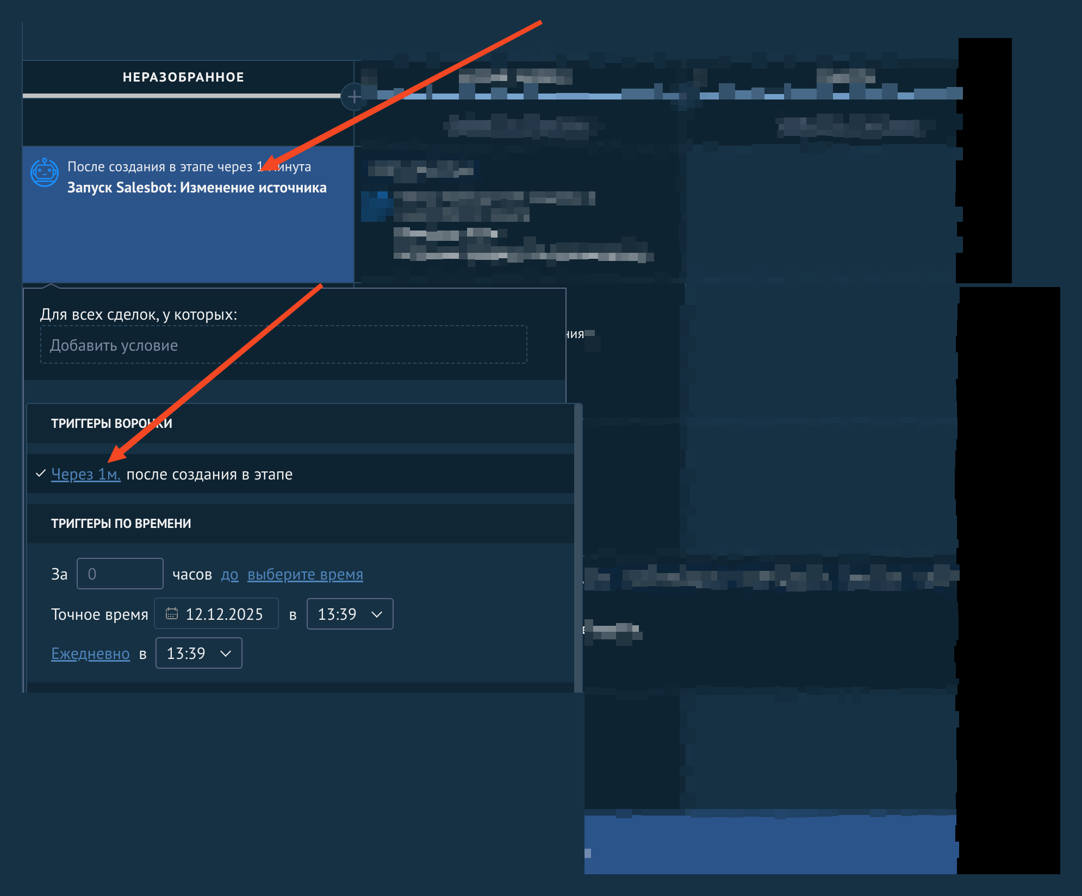Click the 'выберите время' link
Screen dimensions: 1082x896
tap(305, 575)
